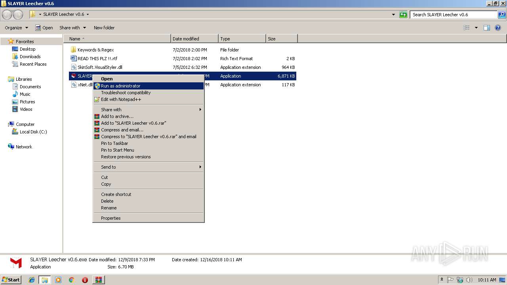
Task: Choose Compress to rar and email
Action: [149, 137]
